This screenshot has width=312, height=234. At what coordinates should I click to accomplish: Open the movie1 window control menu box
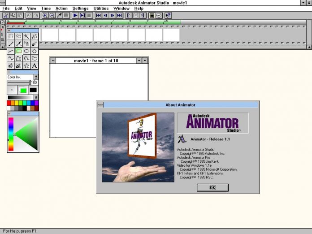[53, 61]
